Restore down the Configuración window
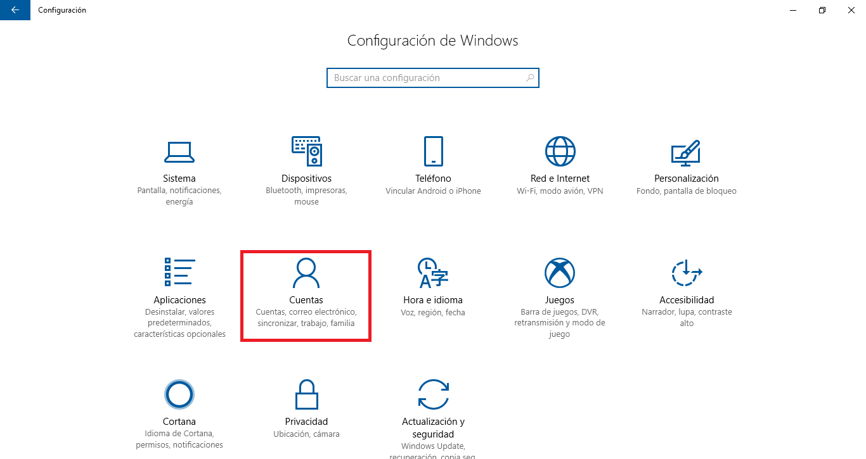This screenshot has width=866, height=459. pos(822,10)
